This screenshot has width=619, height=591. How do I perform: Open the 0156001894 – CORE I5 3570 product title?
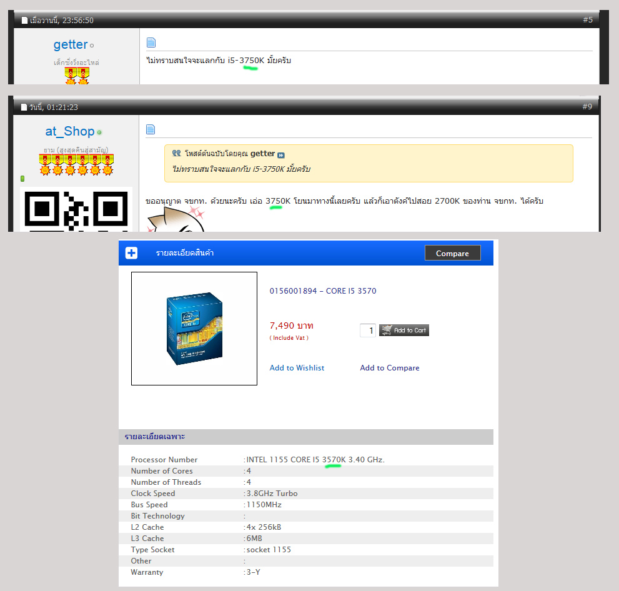pos(323,291)
